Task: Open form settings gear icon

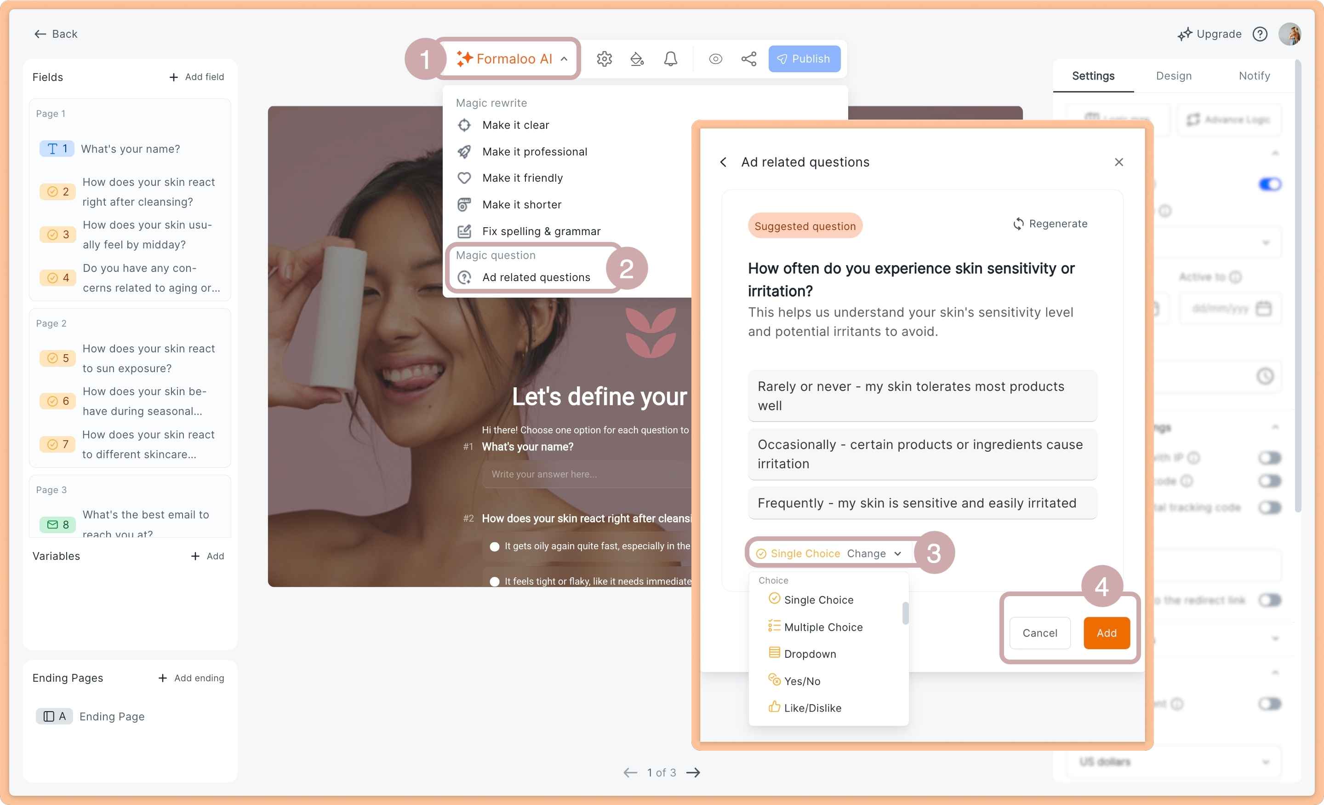Action: click(604, 58)
